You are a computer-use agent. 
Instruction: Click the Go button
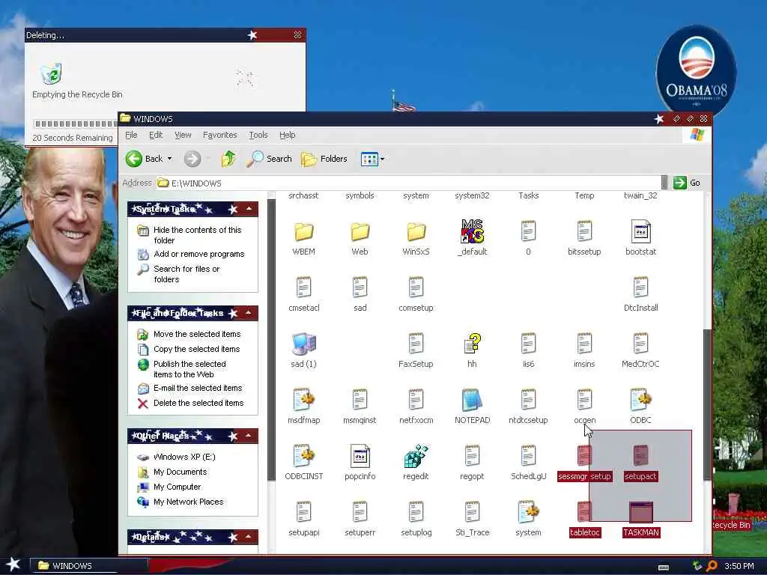687,183
